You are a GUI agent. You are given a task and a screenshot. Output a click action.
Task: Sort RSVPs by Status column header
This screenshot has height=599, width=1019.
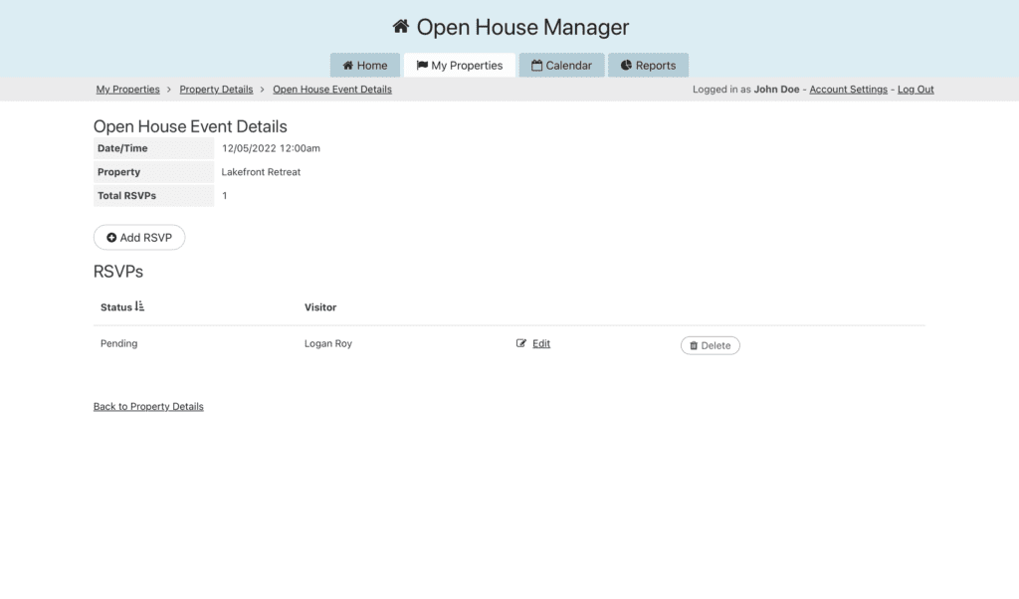pyautogui.click(x=116, y=307)
